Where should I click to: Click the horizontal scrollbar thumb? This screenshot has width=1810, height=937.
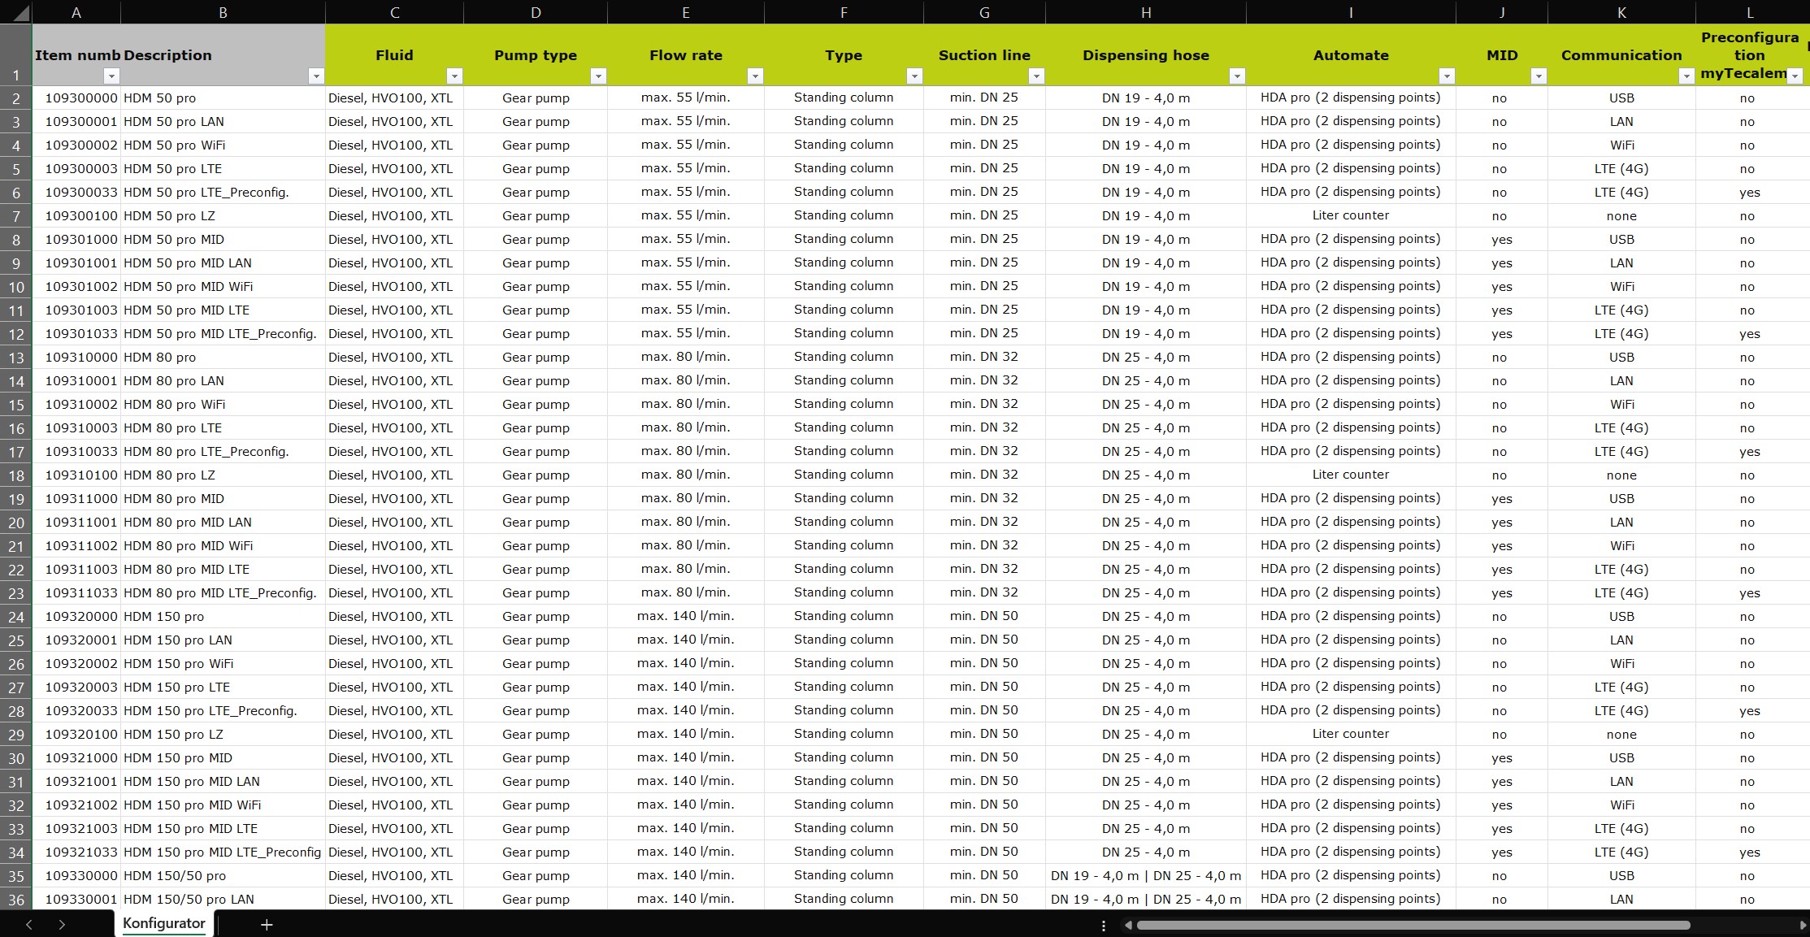pyautogui.click(x=1413, y=925)
